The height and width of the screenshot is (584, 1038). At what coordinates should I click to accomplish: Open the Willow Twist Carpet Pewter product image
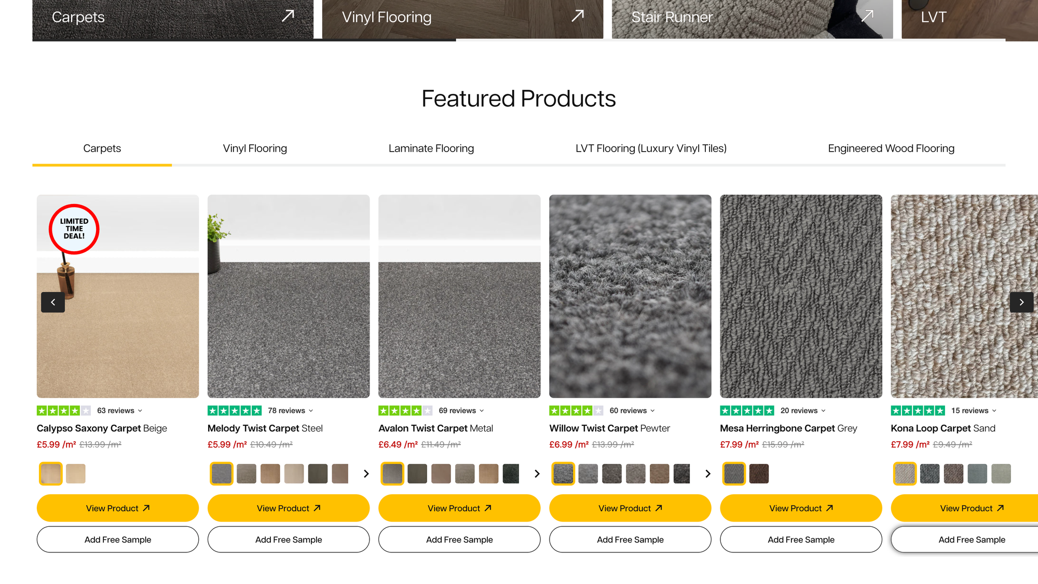[x=630, y=296]
